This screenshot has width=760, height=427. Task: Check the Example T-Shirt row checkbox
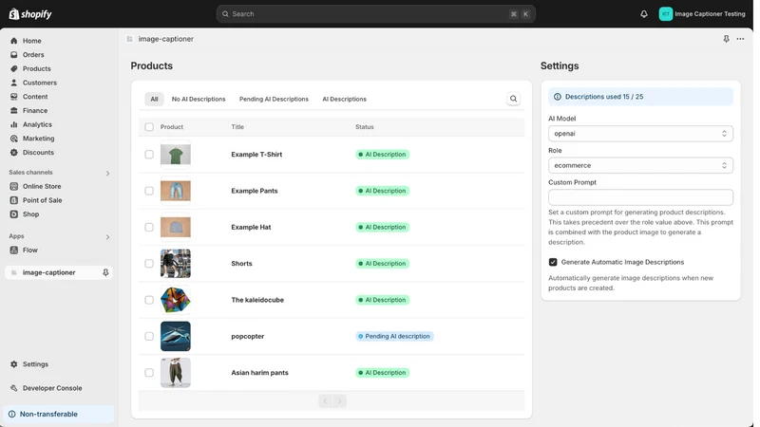tap(149, 155)
